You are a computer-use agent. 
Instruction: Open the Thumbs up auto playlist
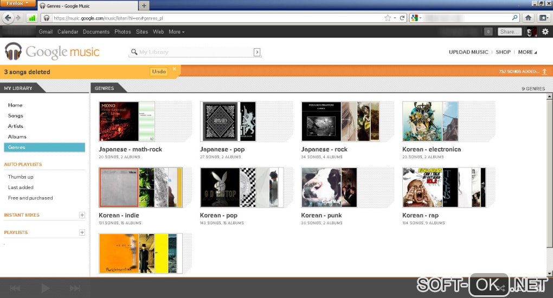pyautogui.click(x=21, y=177)
